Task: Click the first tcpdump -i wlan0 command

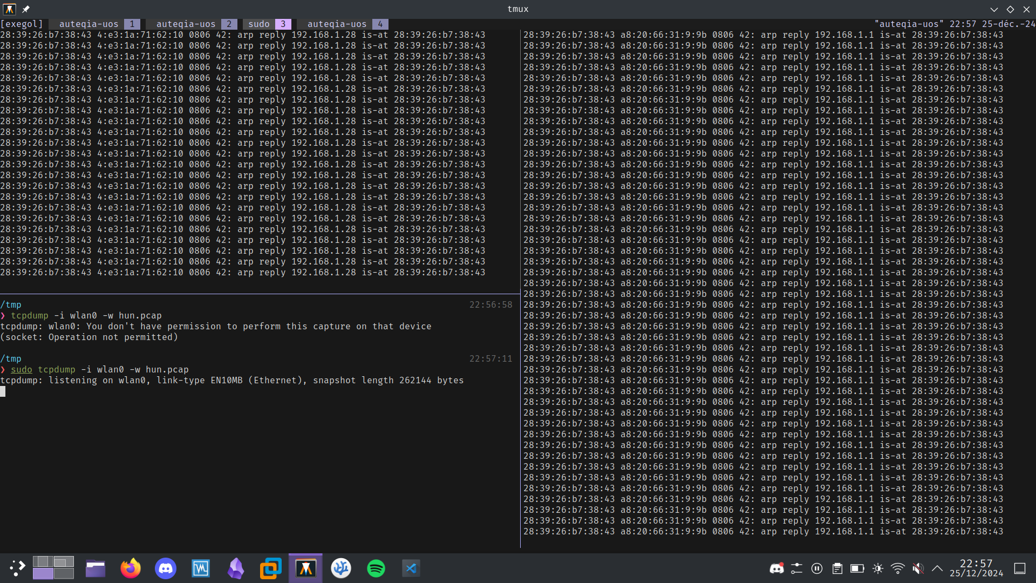Action: pyautogui.click(x=86, y=315)
